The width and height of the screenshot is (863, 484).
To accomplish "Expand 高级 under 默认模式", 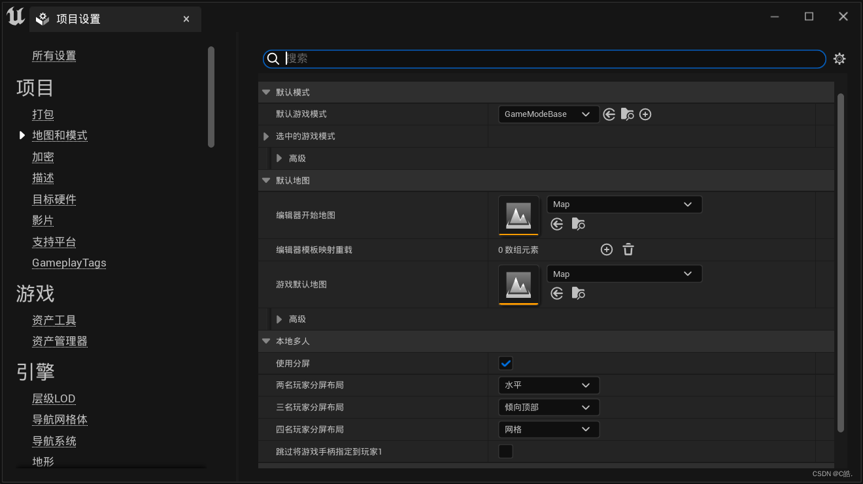I will pyautogui.click(x=279, y=158).
